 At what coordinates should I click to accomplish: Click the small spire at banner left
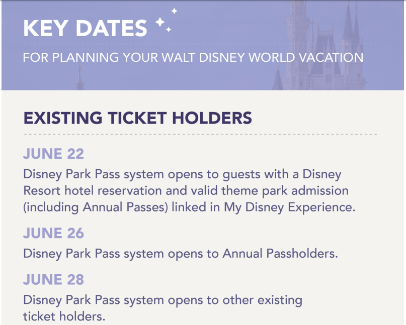click(80, 77)
